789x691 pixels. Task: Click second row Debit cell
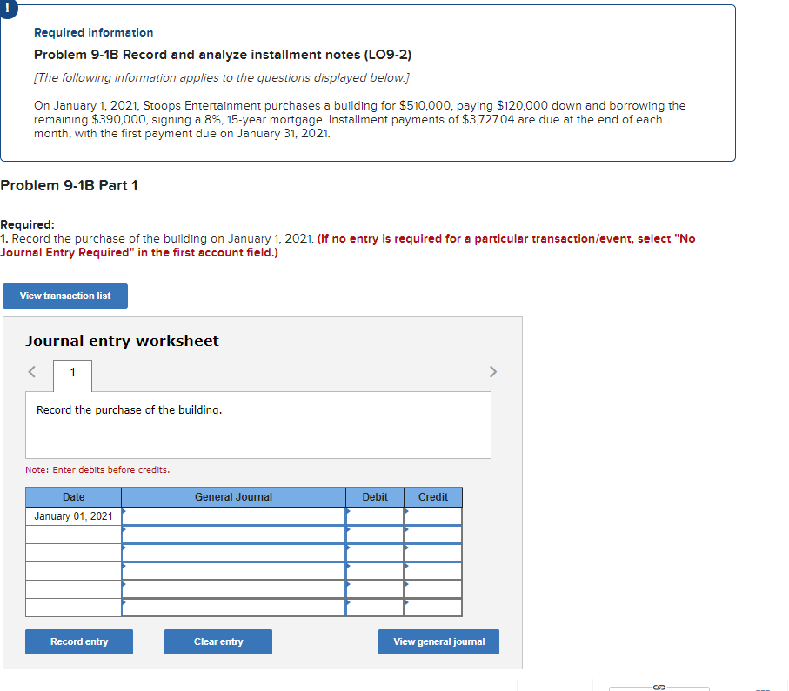tap(375, 535)
